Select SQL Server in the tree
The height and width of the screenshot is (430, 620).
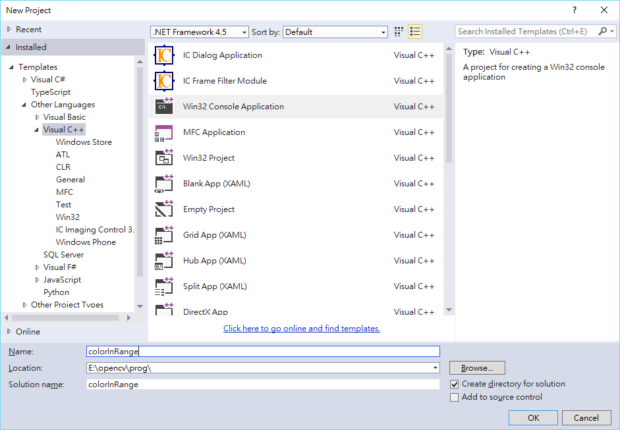[x=64, y=255]
